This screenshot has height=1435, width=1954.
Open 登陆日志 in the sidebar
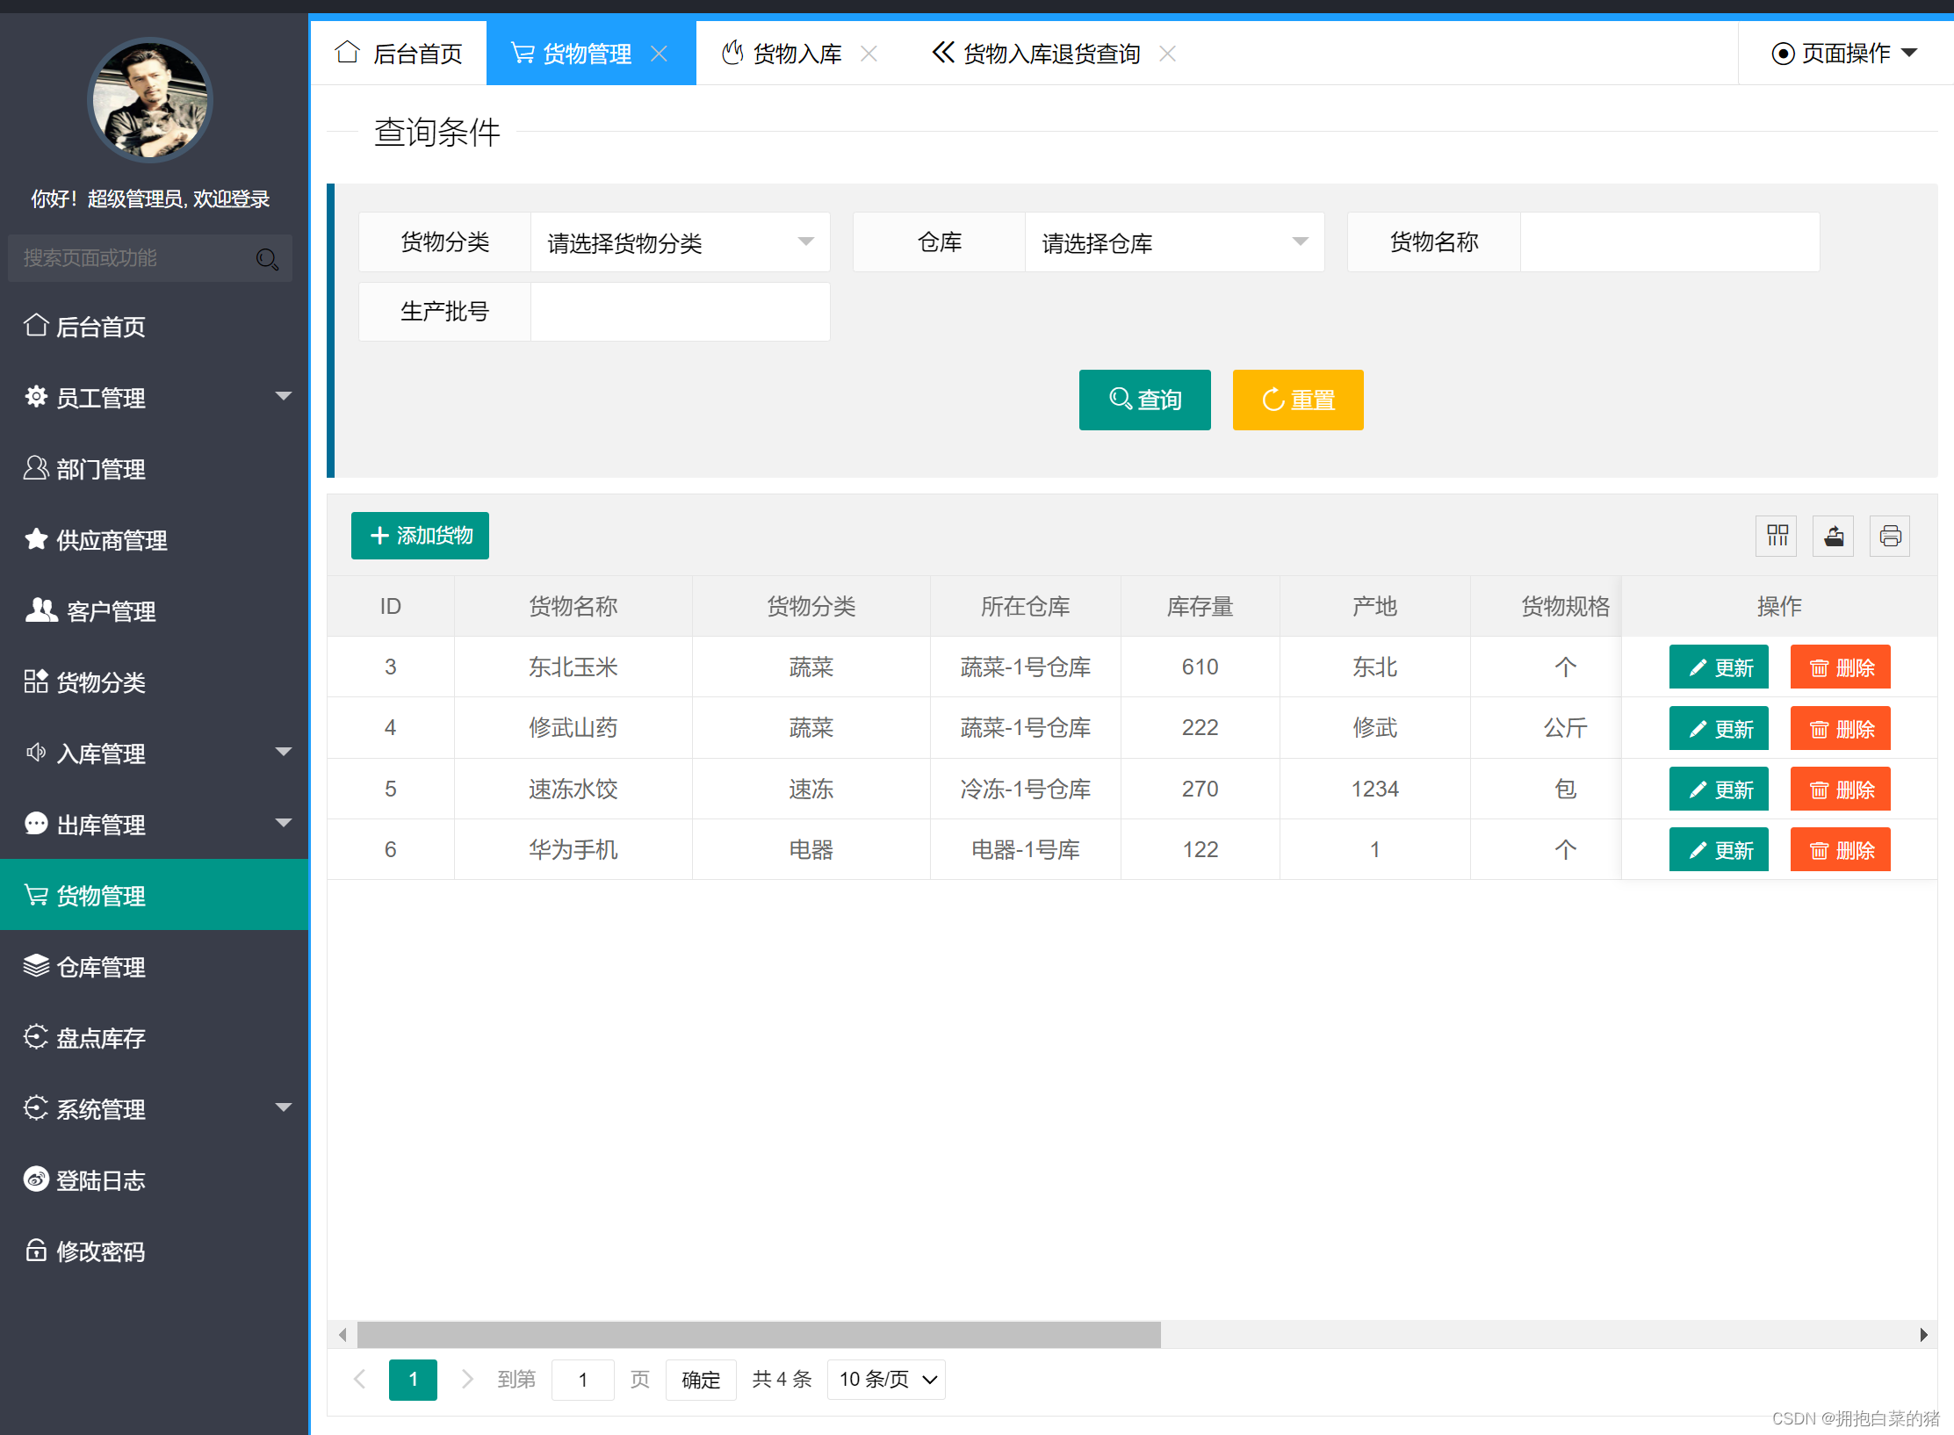pos(101,1180)
